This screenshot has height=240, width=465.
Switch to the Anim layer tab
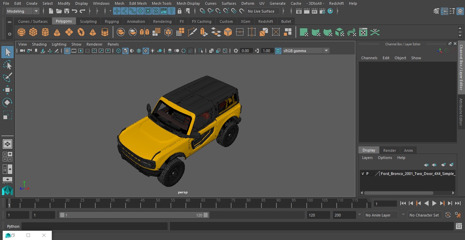(x=408, y=150)
